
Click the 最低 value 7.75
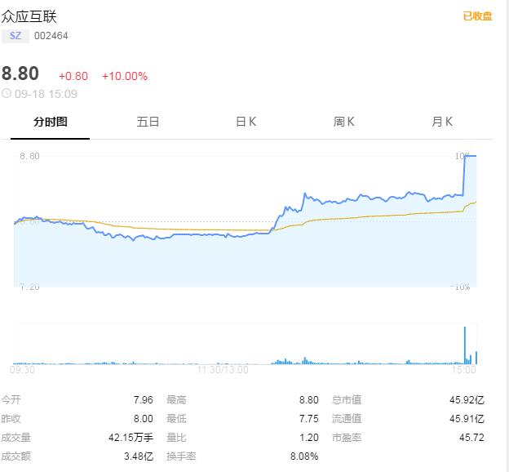tap(308, 419)
